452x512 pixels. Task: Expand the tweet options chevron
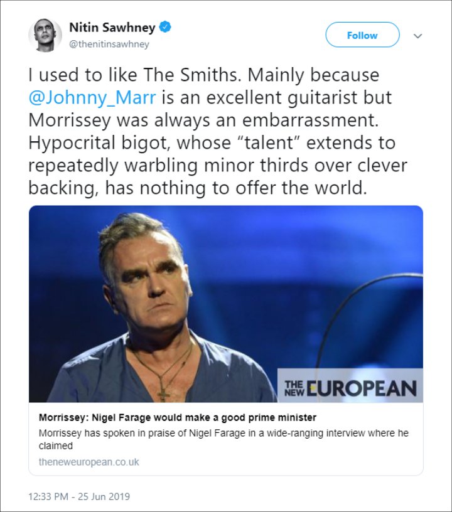(x=417, y=36)
